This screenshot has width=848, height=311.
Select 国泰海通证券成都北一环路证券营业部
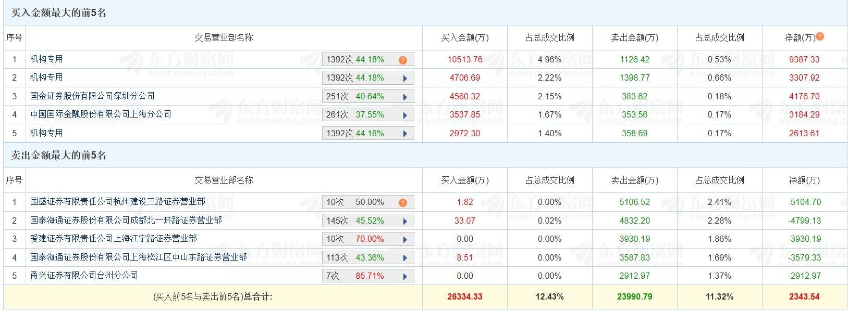coord(126,221)
